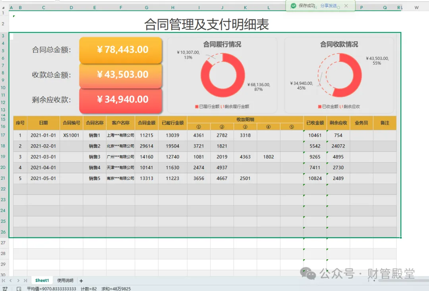Click the 平均值 status bar value
This screenshot has width=429, height=291.
(51, 289)
